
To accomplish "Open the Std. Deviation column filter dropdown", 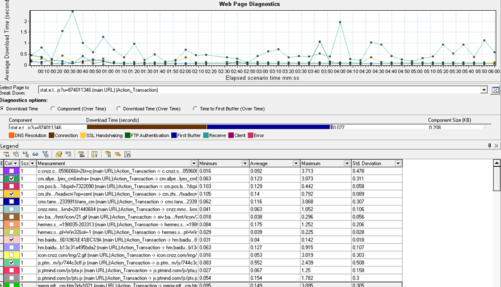I will click(398, 163).
